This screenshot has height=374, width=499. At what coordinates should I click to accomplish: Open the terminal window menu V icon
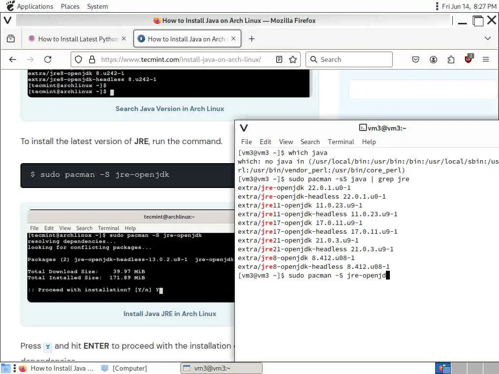point(244,128)
